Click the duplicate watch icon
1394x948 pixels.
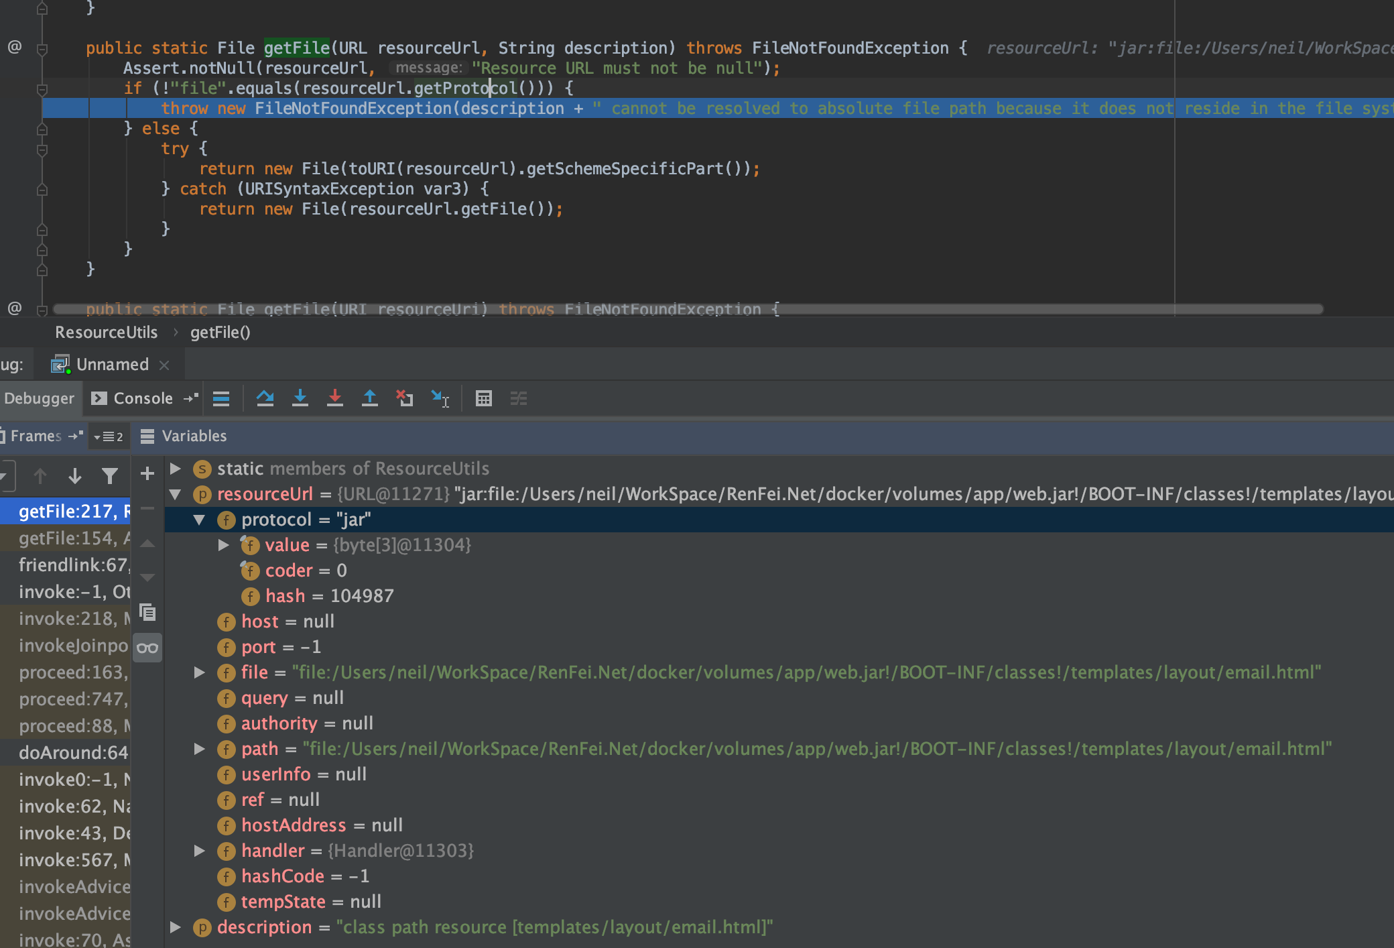pyautogui.click(x=147, y=612)
